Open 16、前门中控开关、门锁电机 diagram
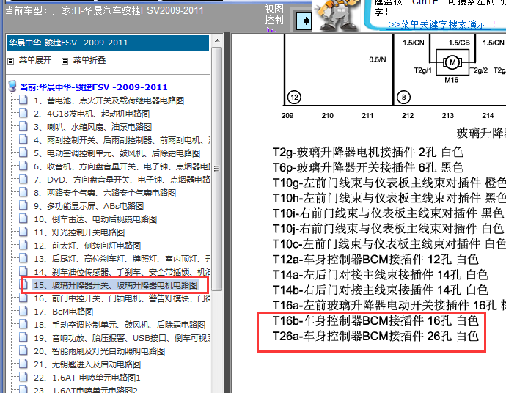Image resolution: width=506 pixels, height=393 pixels. click(122, 298)
